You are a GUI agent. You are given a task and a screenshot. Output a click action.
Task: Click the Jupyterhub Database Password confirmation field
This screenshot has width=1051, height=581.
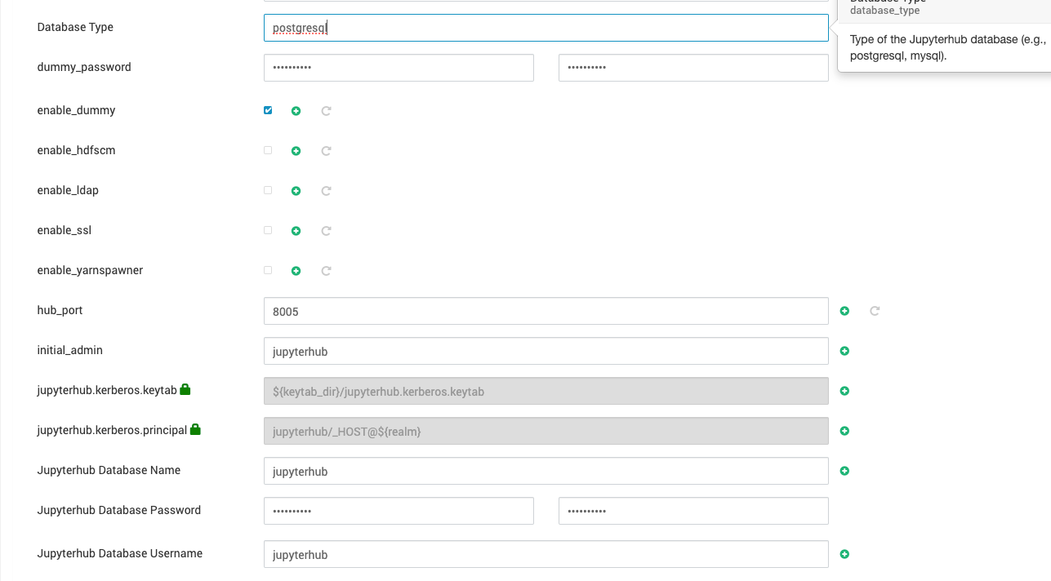tap(693, 511)
